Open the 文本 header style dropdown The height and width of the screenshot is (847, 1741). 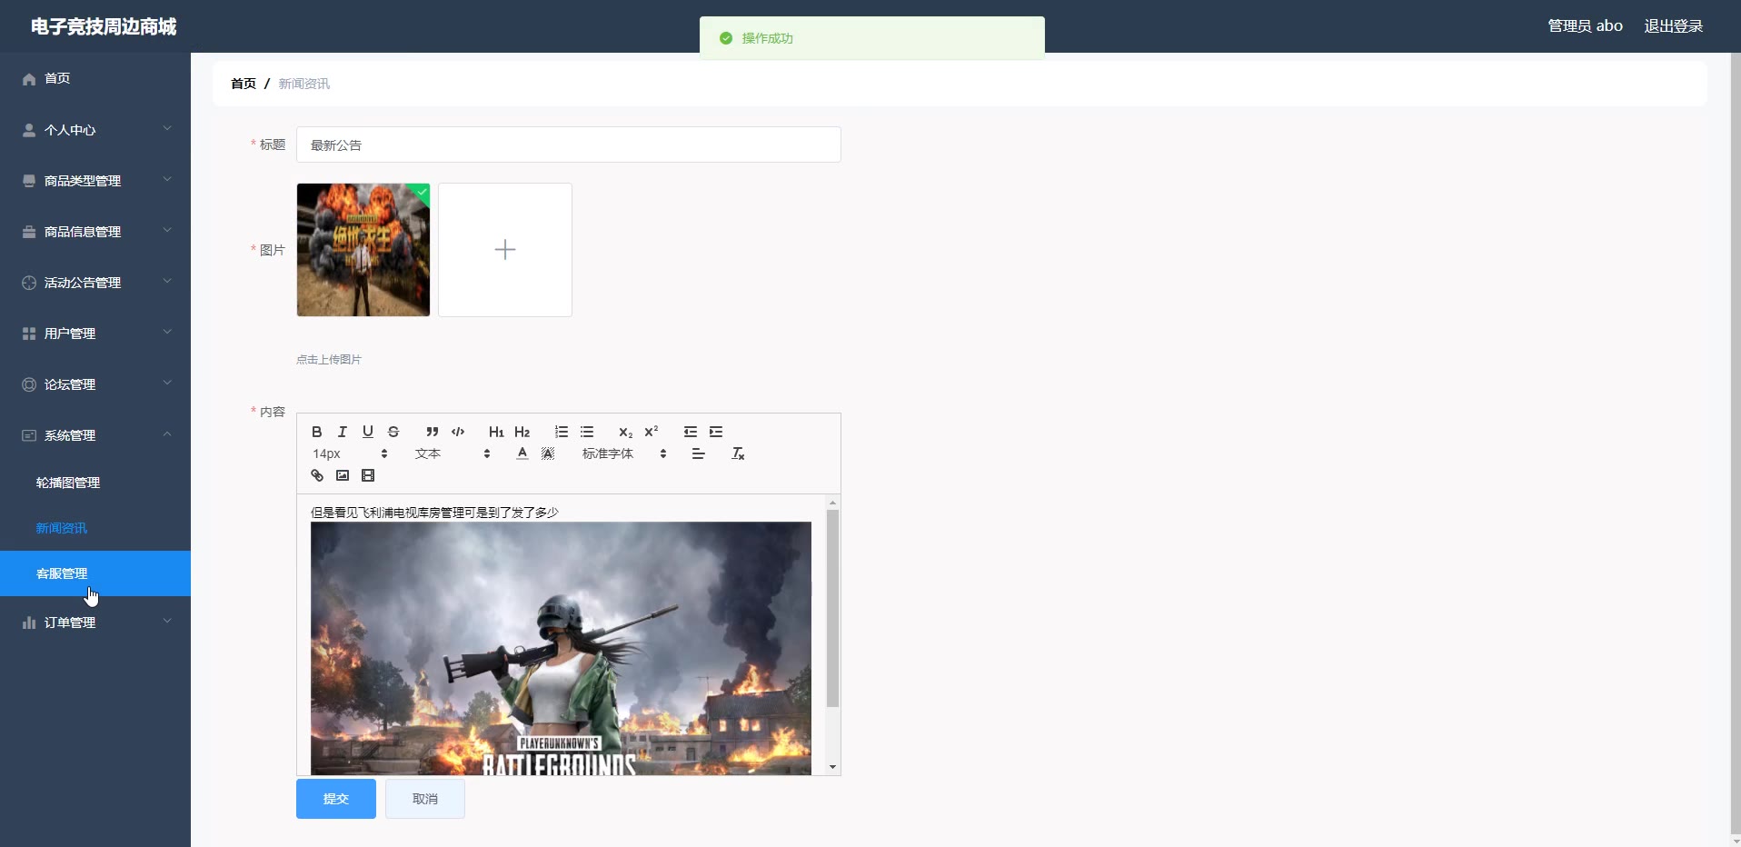click(x=453, y=453)
